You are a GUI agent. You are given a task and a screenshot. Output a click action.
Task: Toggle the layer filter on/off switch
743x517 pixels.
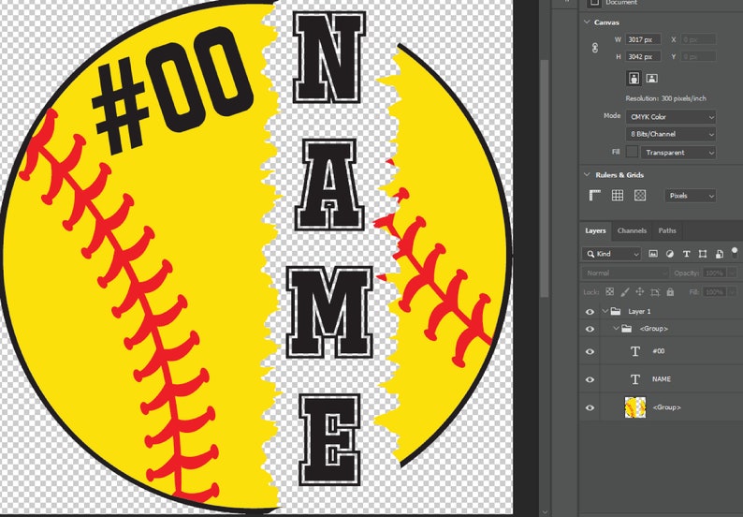pyautogui.click(x=735, y=251)
